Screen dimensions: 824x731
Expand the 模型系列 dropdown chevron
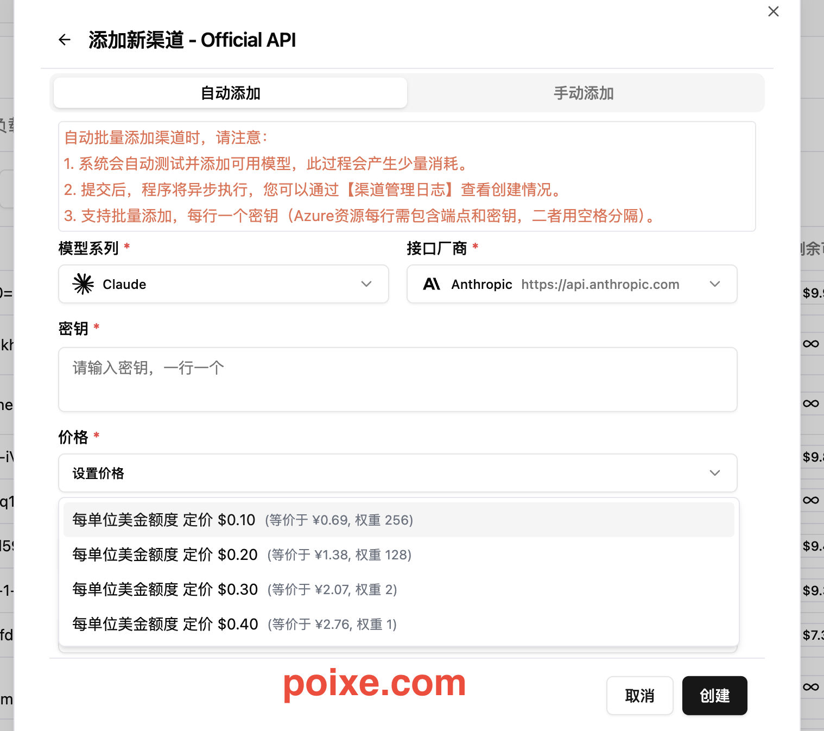(x=366, y=284)
